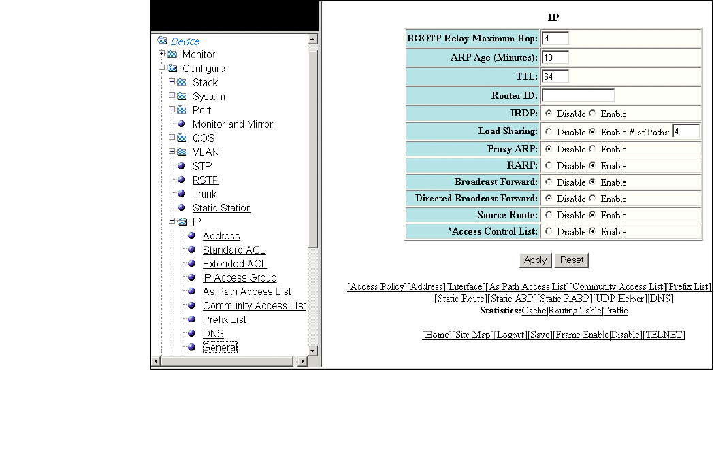714x476 pixels.
Task: Click the Device folder icon
Action: 162,41
